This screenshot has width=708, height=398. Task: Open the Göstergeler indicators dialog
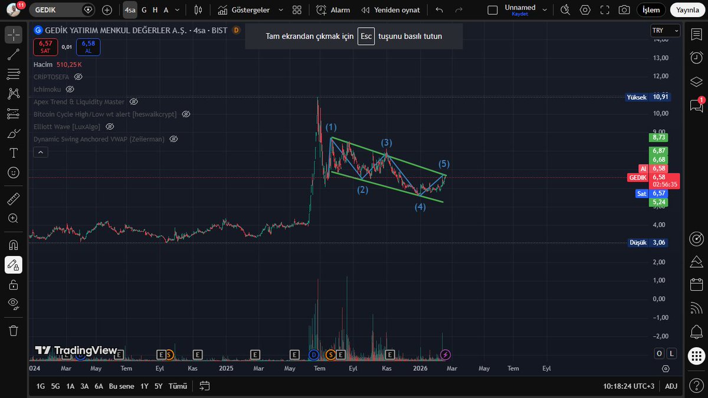(x=244, y=10)
